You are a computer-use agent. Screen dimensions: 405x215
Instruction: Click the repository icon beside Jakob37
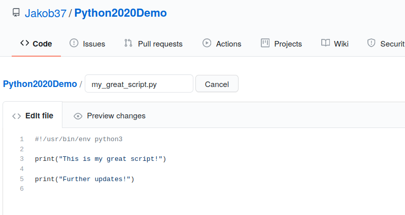tap(16, 13)
